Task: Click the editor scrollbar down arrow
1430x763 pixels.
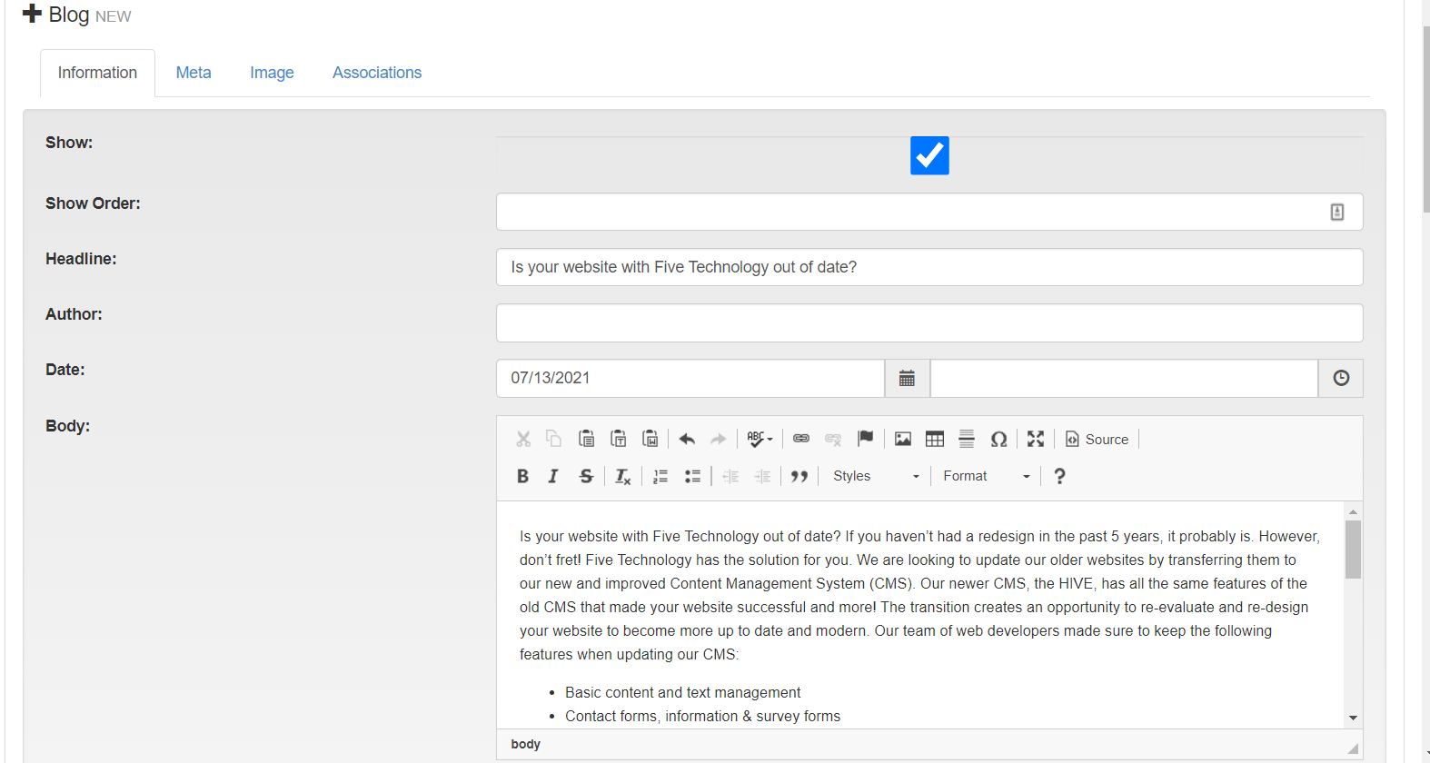Action: (x=1353, y=718)
